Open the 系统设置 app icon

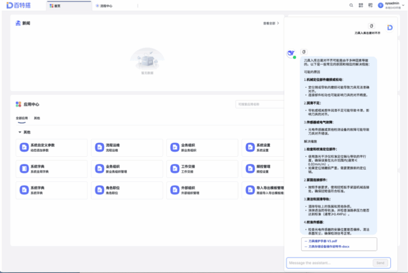250,147
